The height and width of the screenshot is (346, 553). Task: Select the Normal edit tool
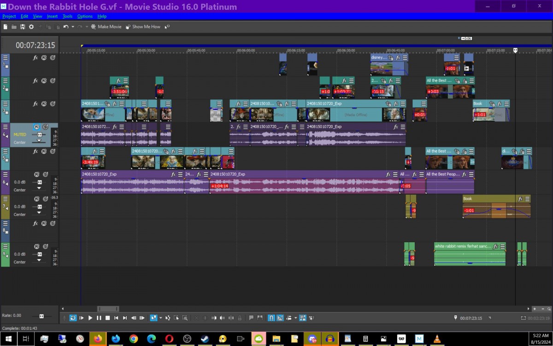153,318
